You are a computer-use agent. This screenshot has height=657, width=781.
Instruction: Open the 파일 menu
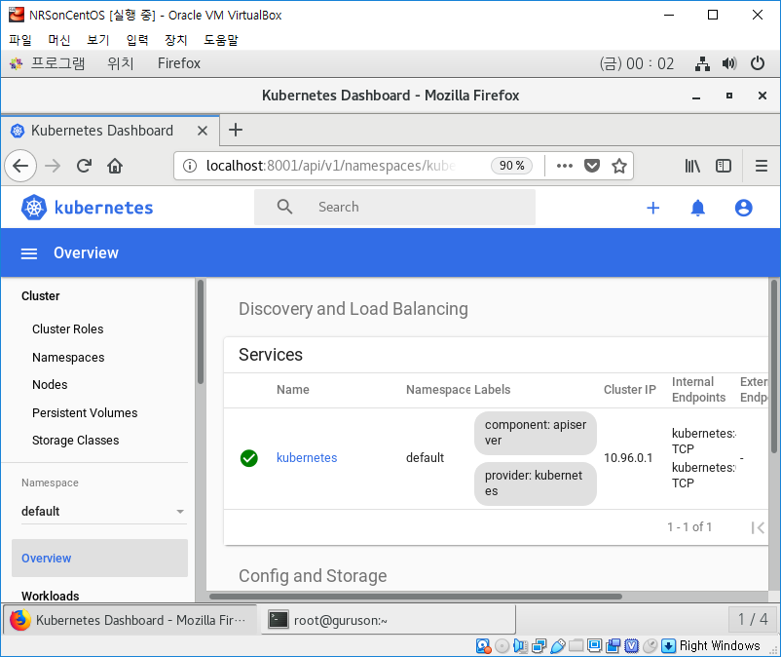[x=19, y=40]
